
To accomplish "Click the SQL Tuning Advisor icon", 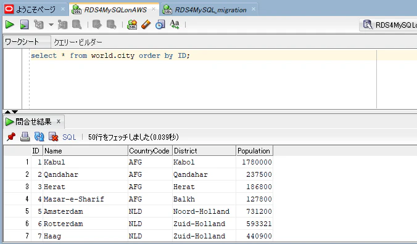I will pos(77,25).
